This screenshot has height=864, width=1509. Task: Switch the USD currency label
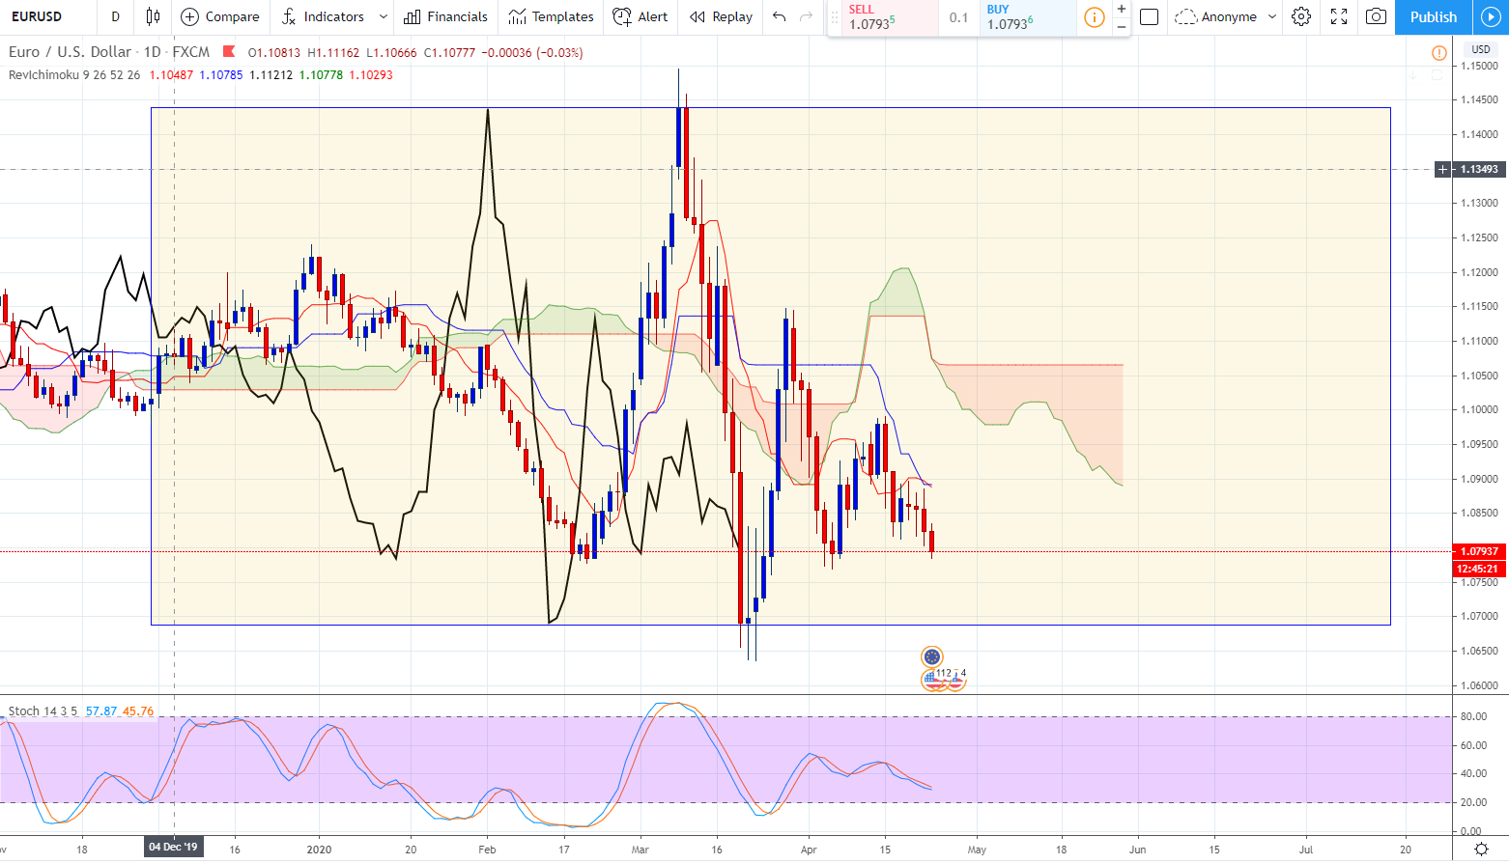point(1480,49)
